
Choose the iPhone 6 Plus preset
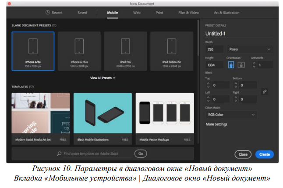coord(79,51)
